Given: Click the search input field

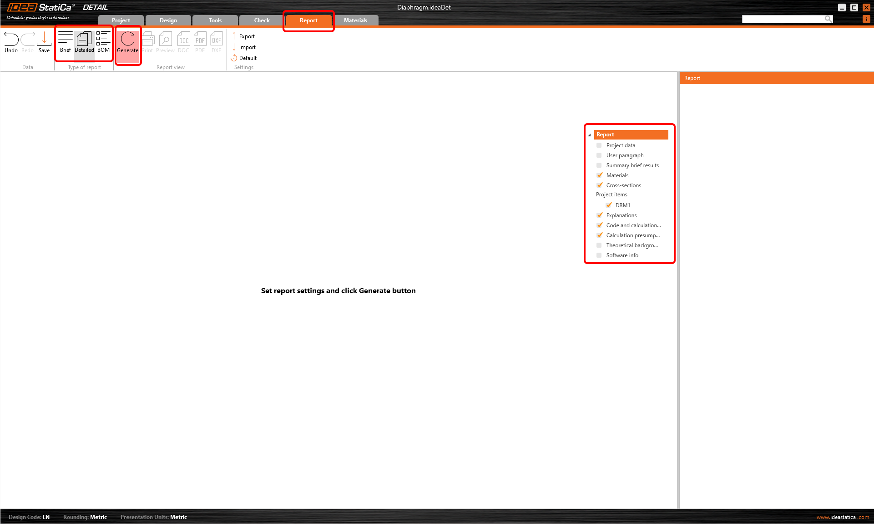Looking at the screenshot, I should coord(783,19).
